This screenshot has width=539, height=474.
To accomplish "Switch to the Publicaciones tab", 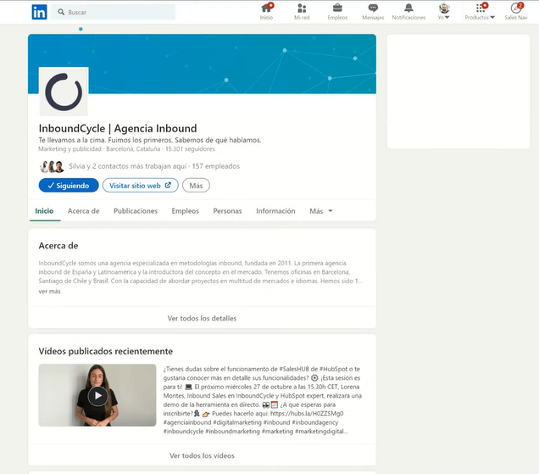I will pos(136,211).
